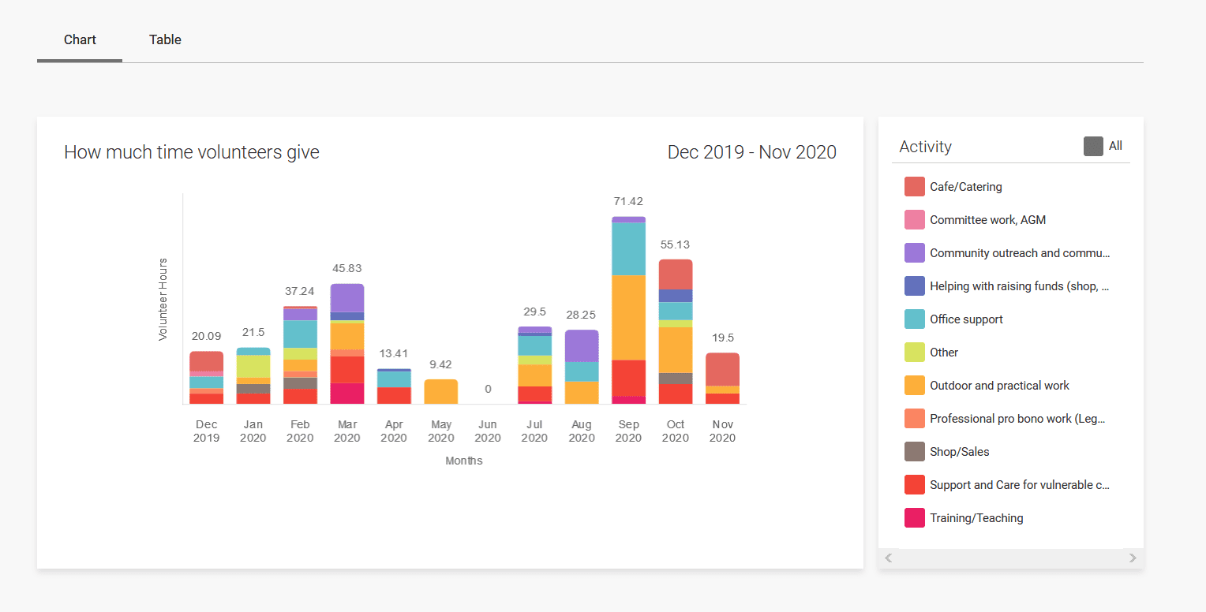1206x612 pixels.
Task: Click Helping with raising funds swatch
Action: tap(914, 286)
